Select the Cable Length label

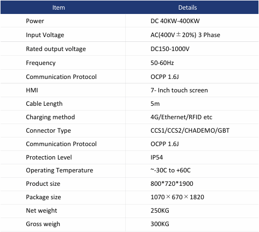tap(44, 104)
